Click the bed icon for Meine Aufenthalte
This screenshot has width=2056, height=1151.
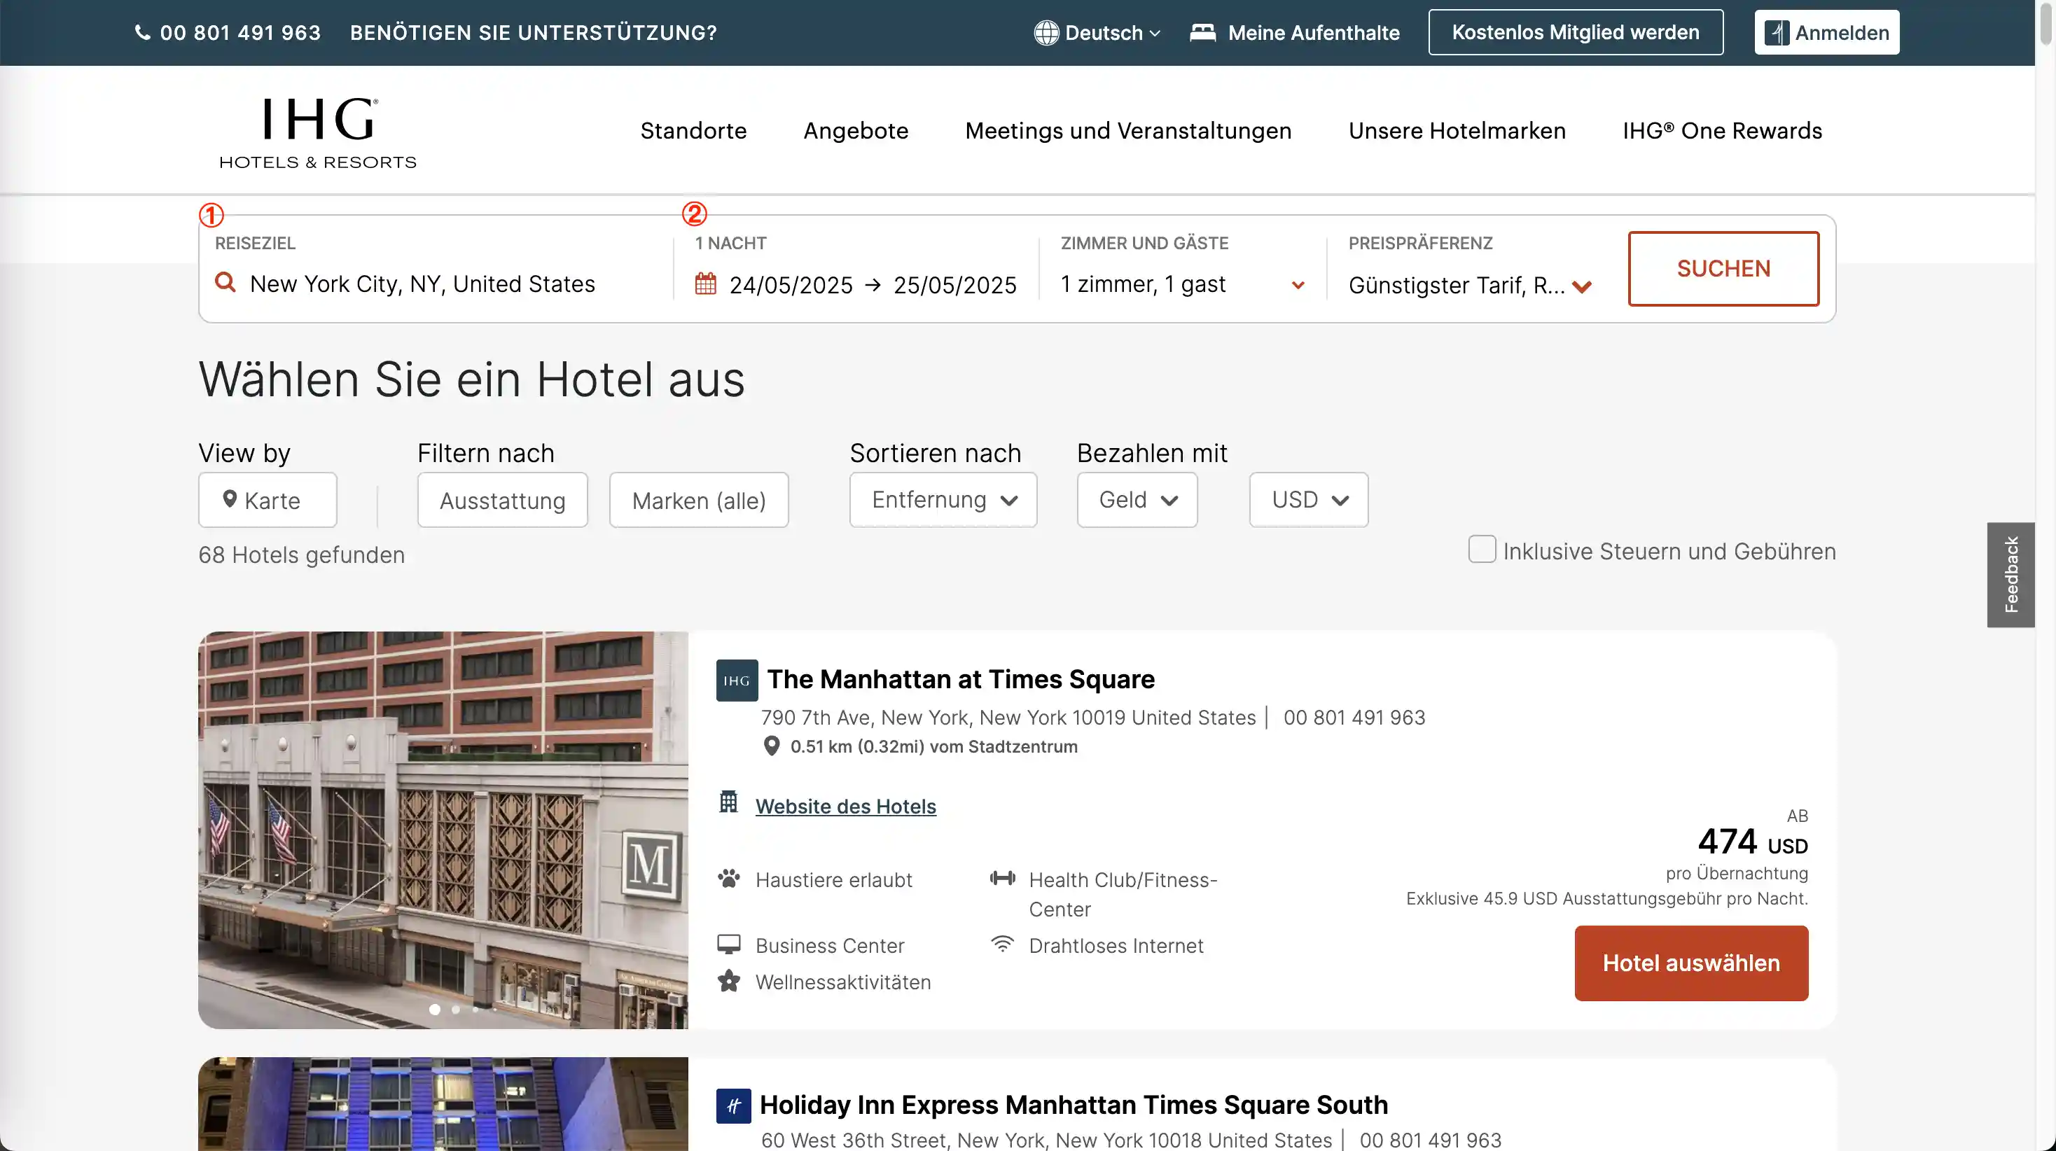(x=1203, y=32)
